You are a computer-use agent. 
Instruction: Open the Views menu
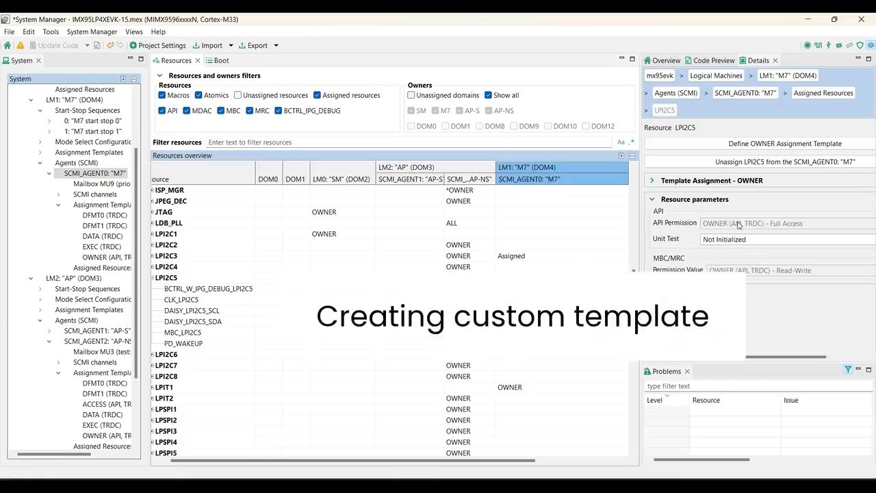(x=134, y=31)
